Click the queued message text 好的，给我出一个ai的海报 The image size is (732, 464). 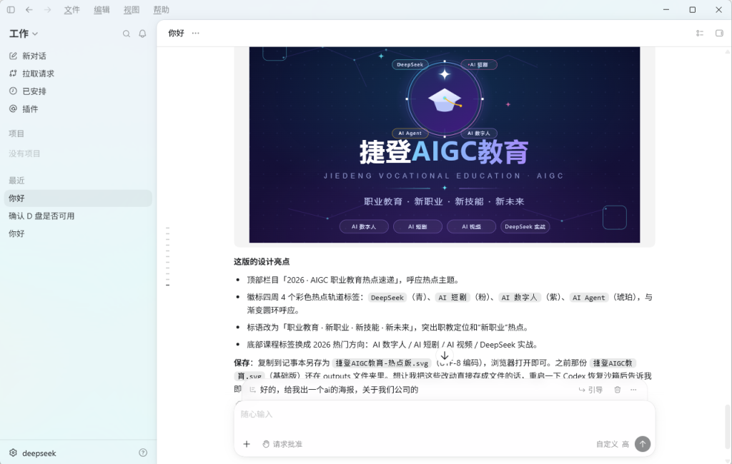(x=339, y=390)
